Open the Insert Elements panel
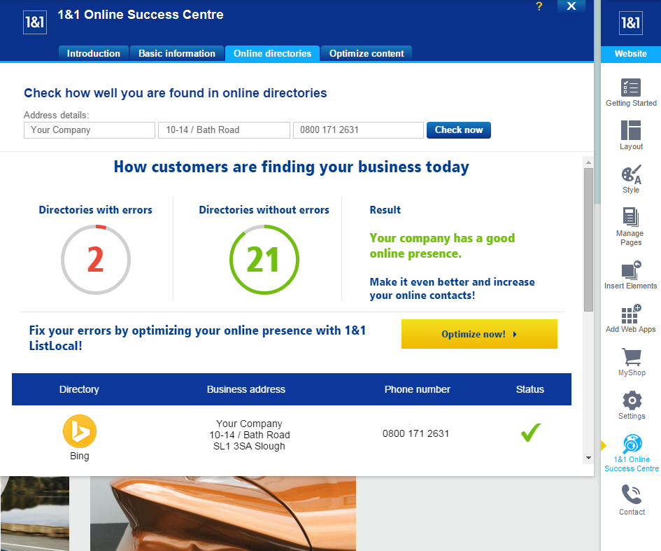This screenshot has width=661, height=551. (x=630, y=270)
